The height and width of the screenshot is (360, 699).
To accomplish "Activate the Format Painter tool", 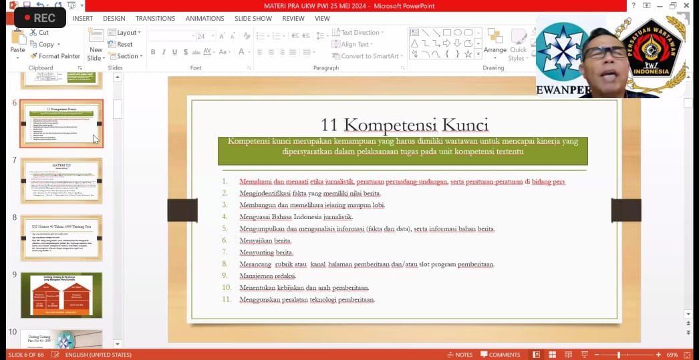I will (x=55, y=56).
